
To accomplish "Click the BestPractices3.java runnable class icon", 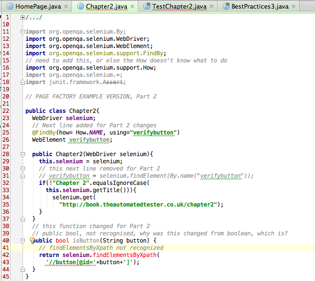I will coord(226,6).
